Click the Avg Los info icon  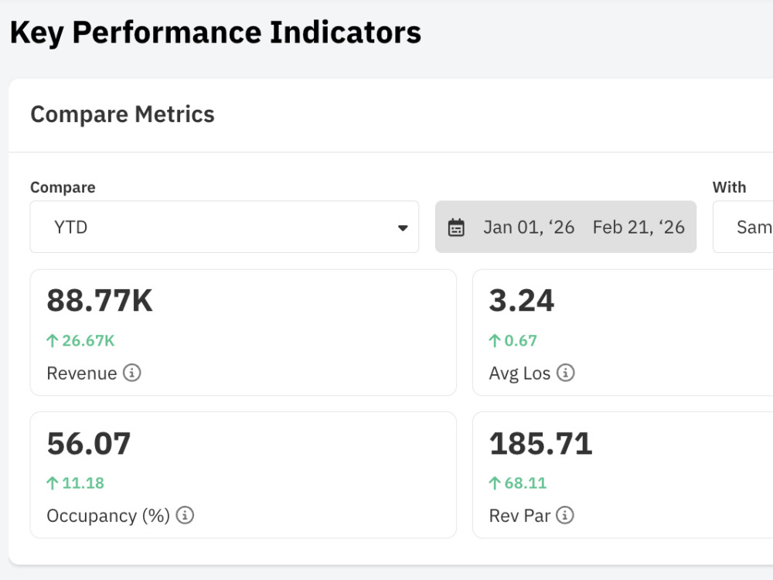pyautogui.click(x=566, y=373)
